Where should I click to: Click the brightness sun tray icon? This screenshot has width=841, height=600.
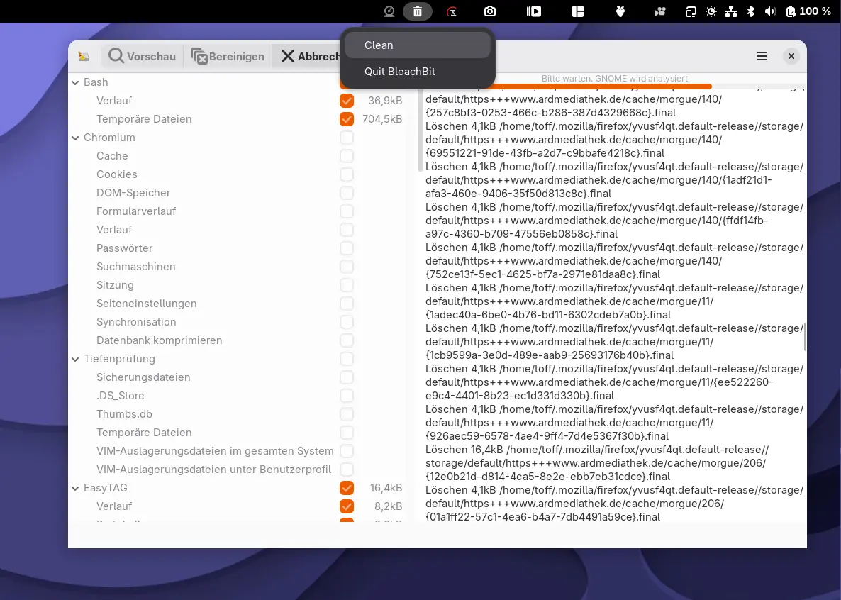click(x=711, y=11)
